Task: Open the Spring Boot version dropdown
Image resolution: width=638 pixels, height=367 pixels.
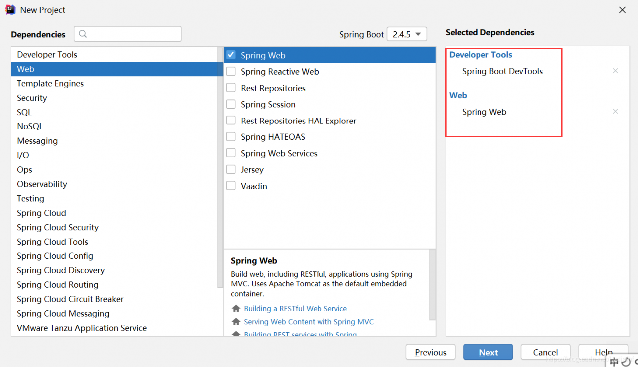Action: coord(407,34)
